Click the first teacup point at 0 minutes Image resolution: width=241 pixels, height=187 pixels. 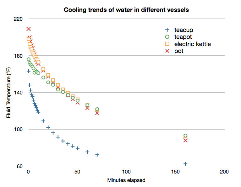29,71
